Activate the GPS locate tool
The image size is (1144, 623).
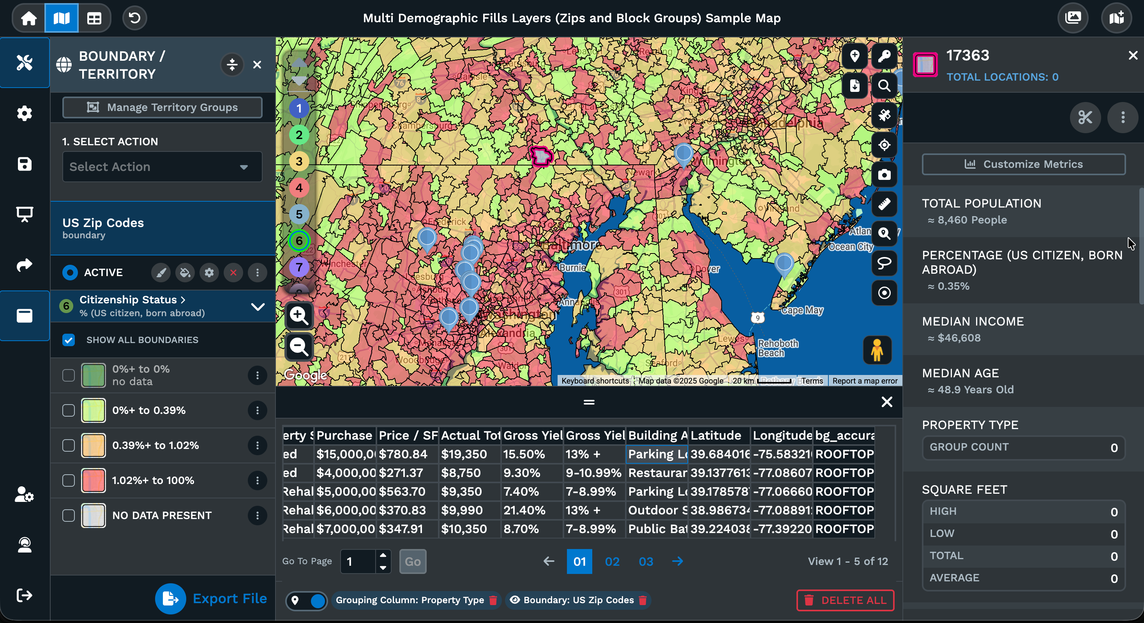884,145
